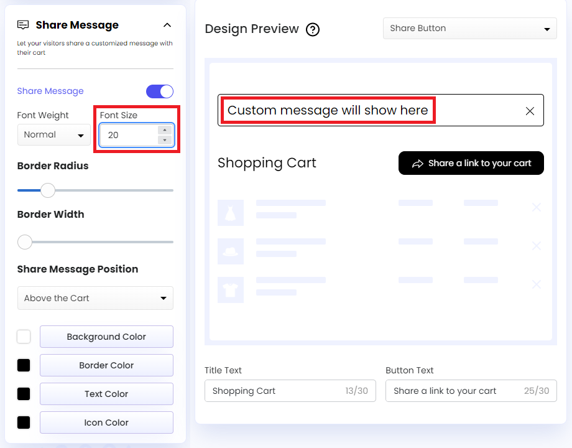Viewport: 572px width, 448px height.
Task: Click the share arrow icon inside the black button
Action: 417,163
